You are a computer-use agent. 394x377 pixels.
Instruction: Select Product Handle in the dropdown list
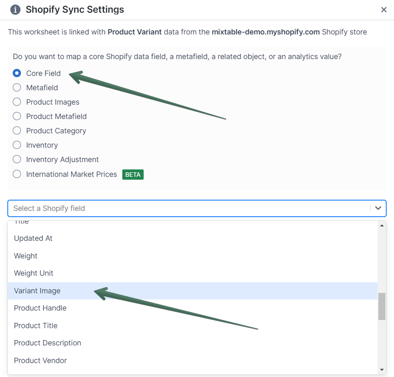40,308
